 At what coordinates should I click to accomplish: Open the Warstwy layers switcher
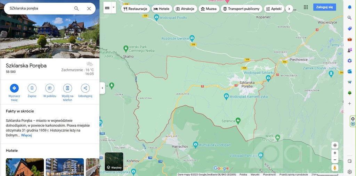114,161
